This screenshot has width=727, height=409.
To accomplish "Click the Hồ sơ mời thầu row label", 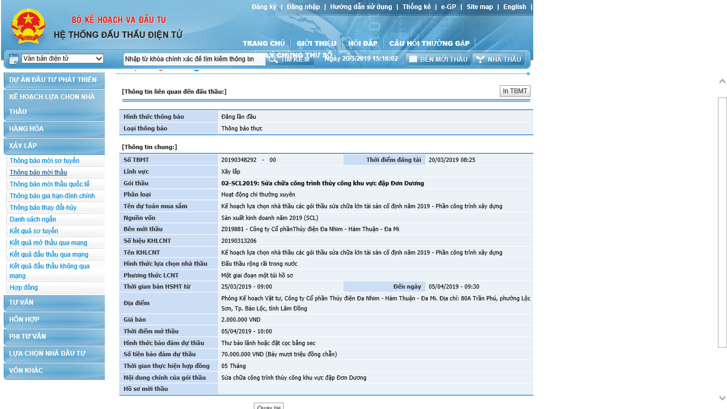I will (146, 389).
